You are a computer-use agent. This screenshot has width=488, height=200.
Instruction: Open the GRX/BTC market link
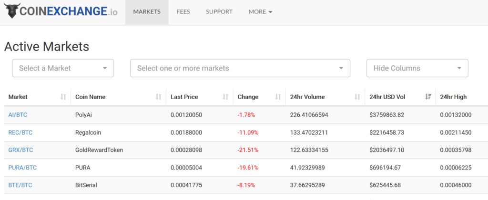click(x=20, y=150)
